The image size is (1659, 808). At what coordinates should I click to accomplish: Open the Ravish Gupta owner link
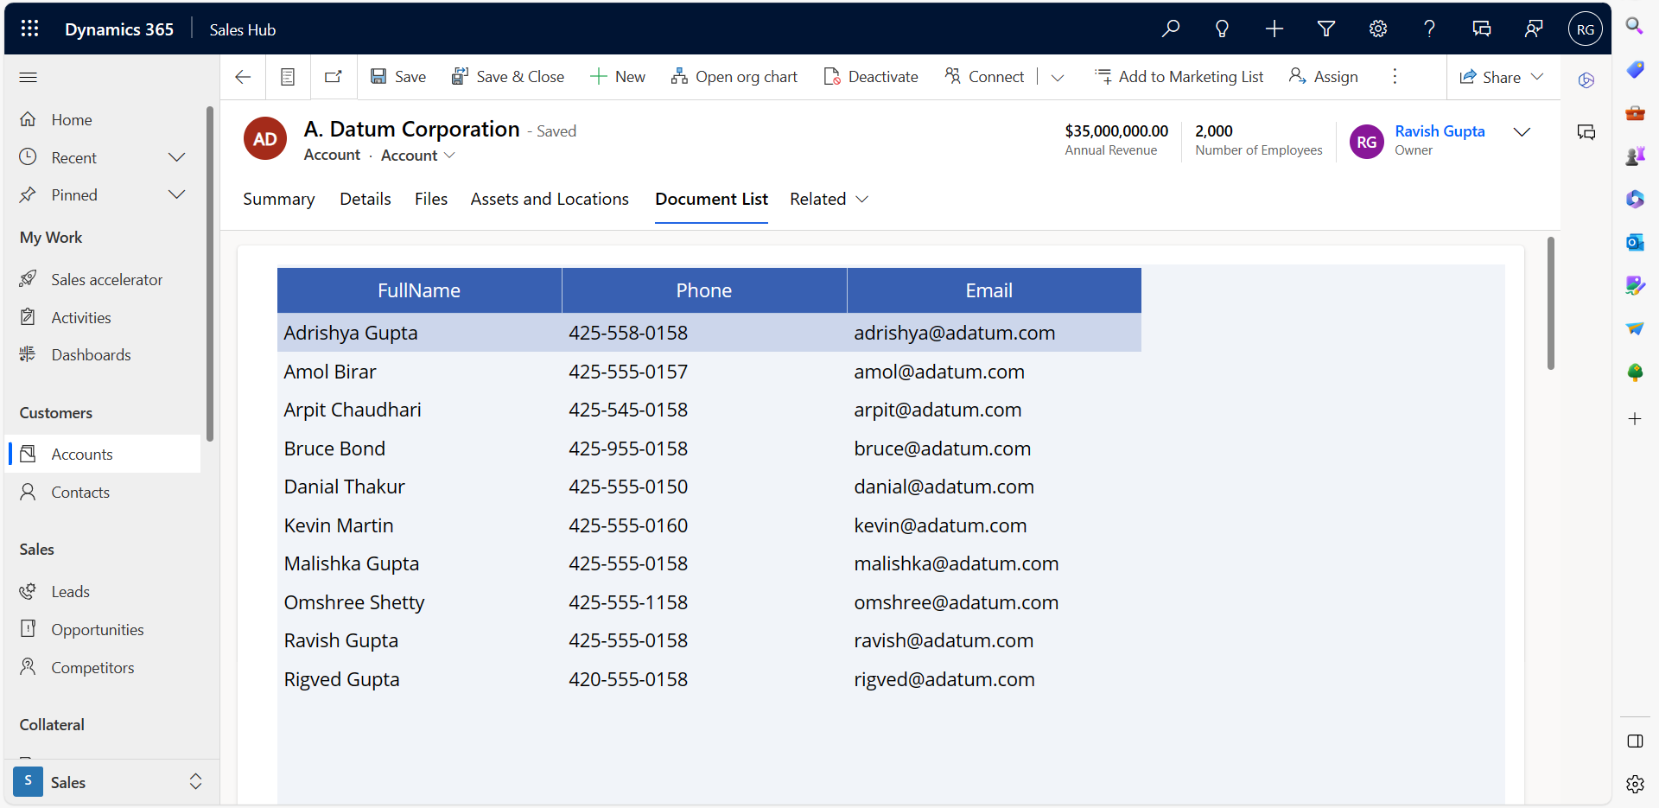[x=1440, y=131]
